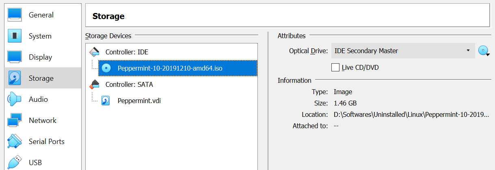Click the disk image Location path text

(x=411, y=114)
